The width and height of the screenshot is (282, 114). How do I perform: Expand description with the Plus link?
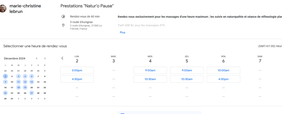pos(123,32)
